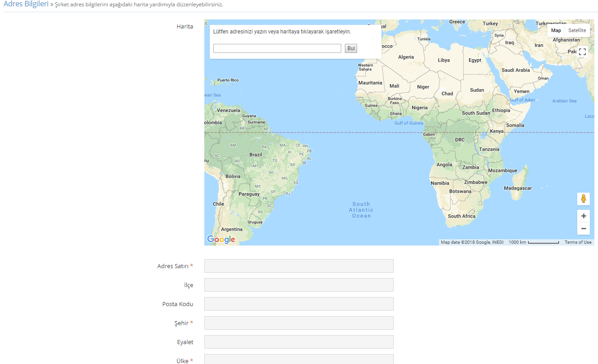Click South Africa on the map
This screenshot has height=364, width=598.
[461, 216]
